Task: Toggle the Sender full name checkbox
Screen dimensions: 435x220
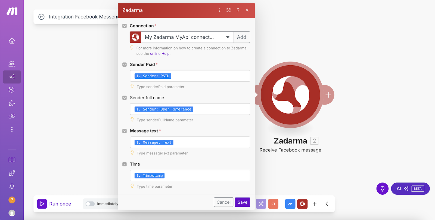Action: click(x=125, y=98)
